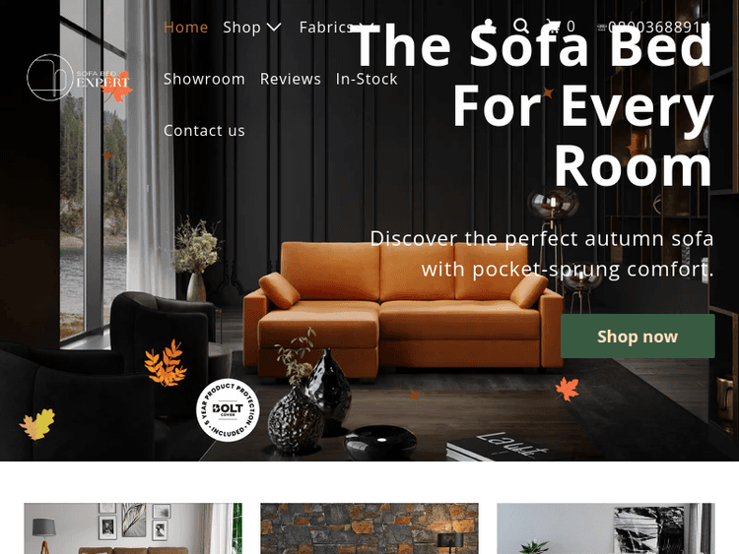The image size is (739, 554).
Task: Open the Contact us page
Action: tap(204, 130)
